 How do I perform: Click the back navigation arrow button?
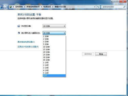[1, 7]
